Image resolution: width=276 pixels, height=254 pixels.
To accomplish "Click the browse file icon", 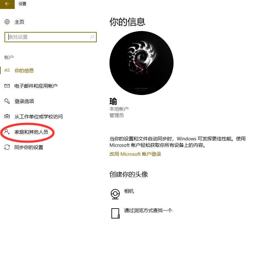I will (116, 213).
